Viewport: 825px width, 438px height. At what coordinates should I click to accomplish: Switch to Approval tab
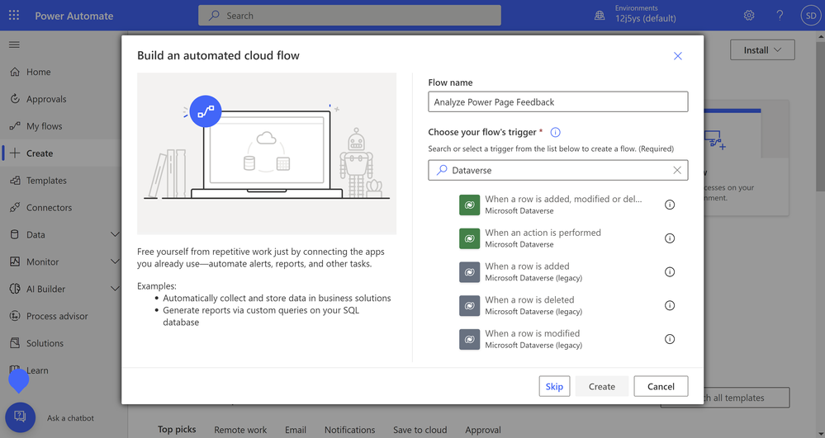(x=483, y=430)
